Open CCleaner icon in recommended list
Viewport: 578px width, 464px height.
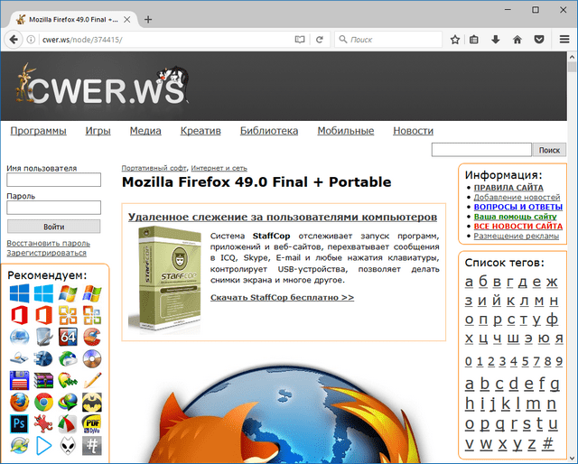tap(92, 337)
